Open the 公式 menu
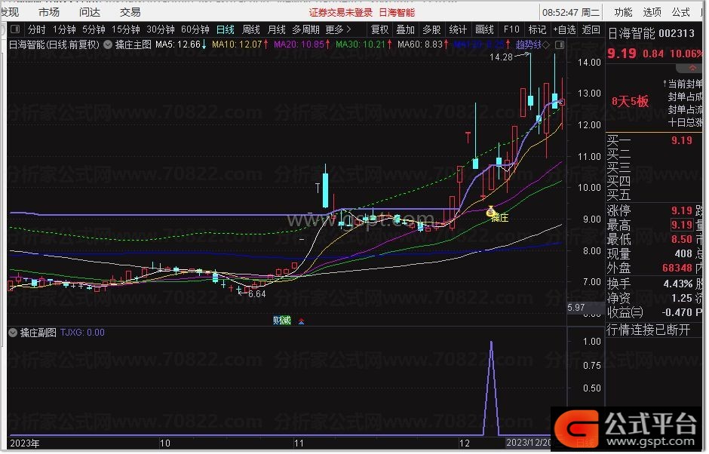709x454 pixels. [680, 12]
